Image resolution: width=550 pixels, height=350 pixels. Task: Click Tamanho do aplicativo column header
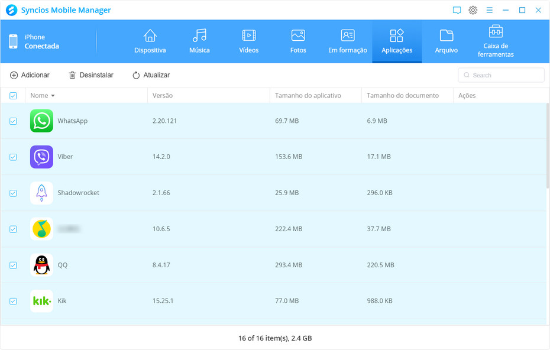308,95
